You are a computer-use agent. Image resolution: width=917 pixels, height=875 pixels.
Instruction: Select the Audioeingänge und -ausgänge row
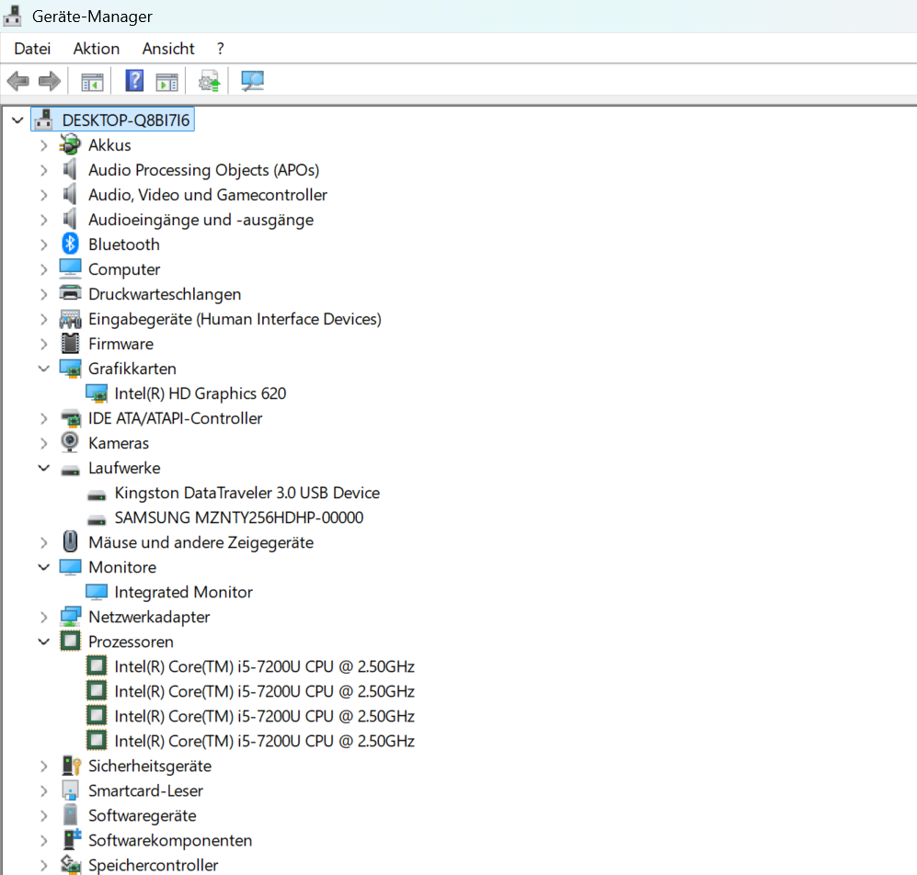coord(201,220)
